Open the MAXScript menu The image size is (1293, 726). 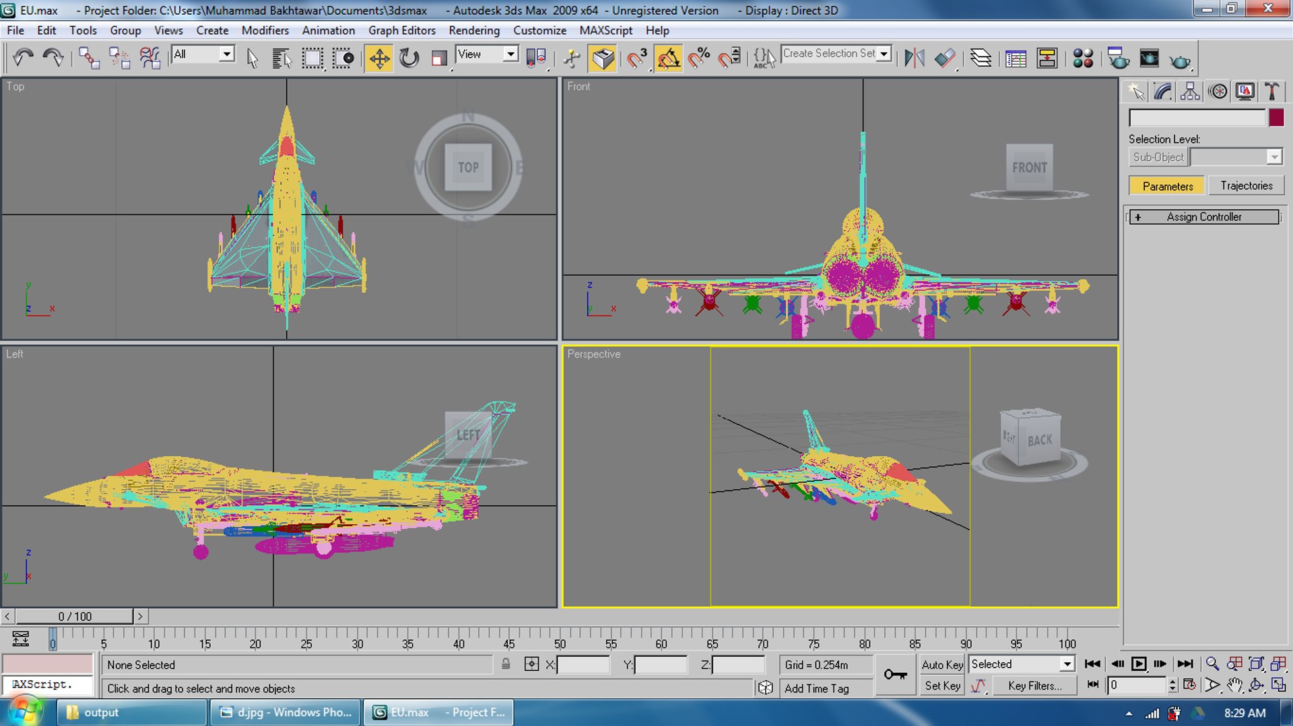click(605, 30)
